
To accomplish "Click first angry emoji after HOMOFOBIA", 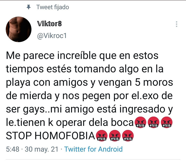I will [102, 136].
